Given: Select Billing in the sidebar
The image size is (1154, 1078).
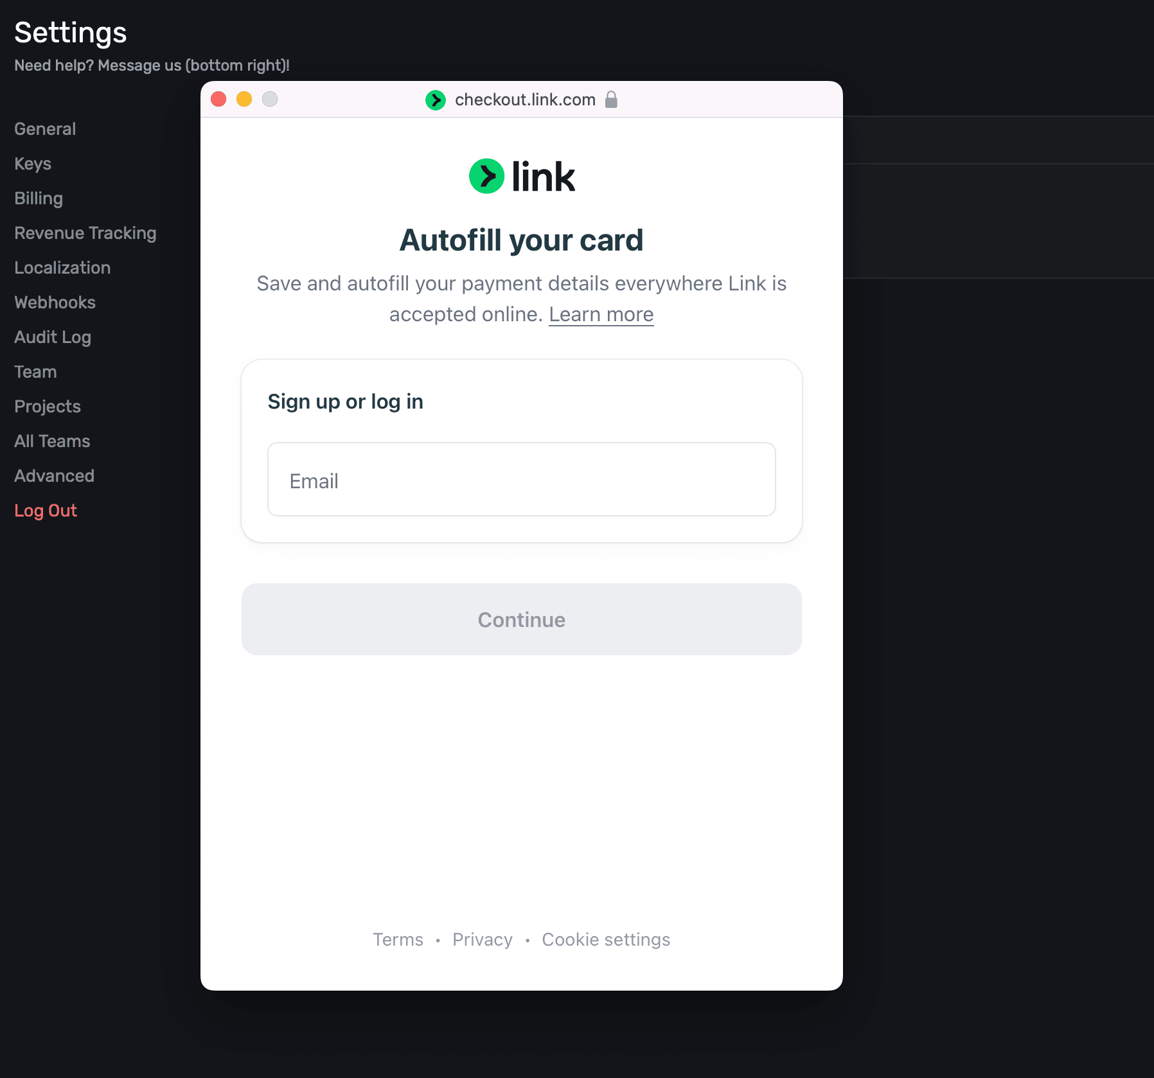Looking at the screenshot, I should point(39,199).
